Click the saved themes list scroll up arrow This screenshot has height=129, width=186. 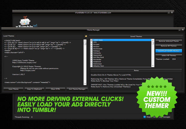click(x=153, y=40)
